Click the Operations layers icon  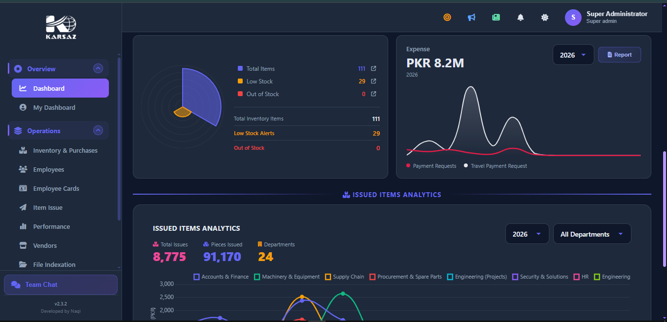tap(18, 131)
